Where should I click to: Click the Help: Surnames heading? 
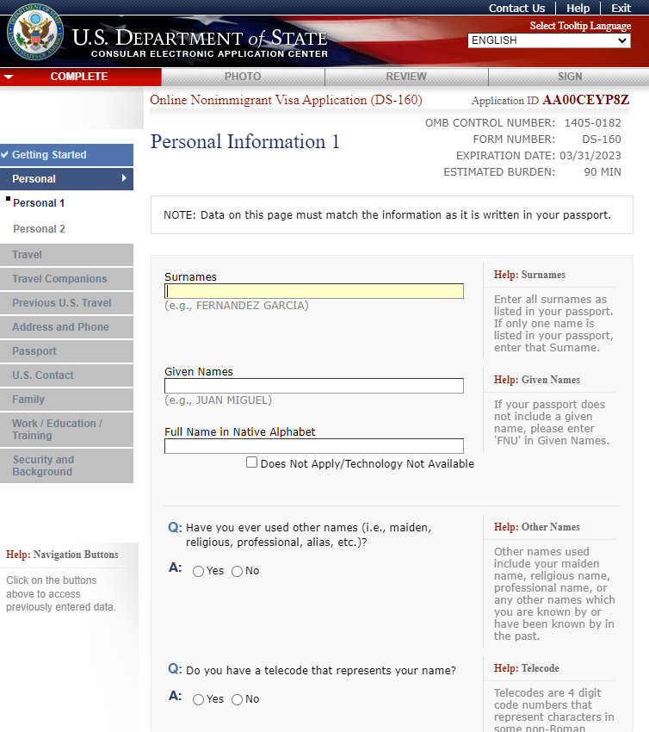[529, 275]
